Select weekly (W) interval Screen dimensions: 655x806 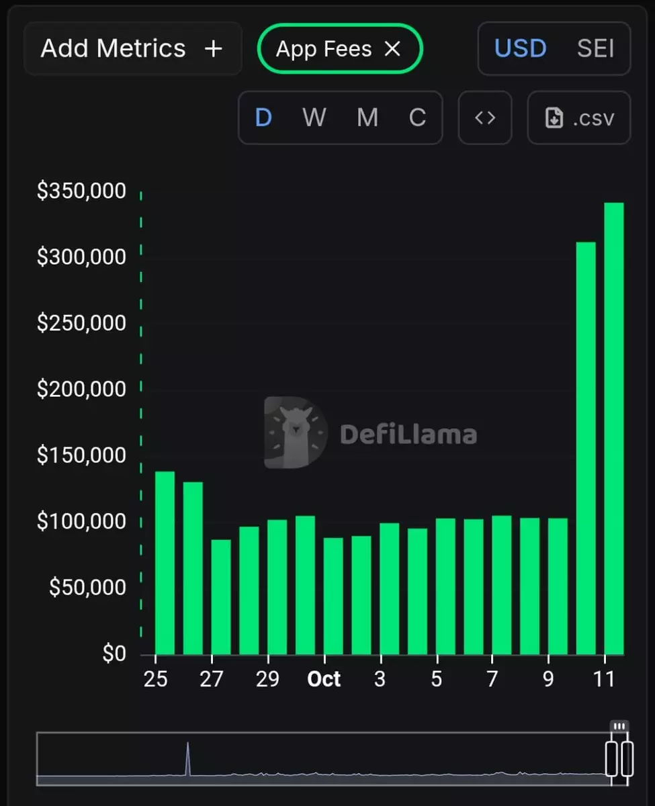pyautogui.click(x=314, y=118)
